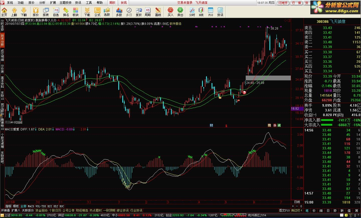Collapse sidebar via 侧边栏< button
This screenshot has height=218, width=361.
[297, 210]
